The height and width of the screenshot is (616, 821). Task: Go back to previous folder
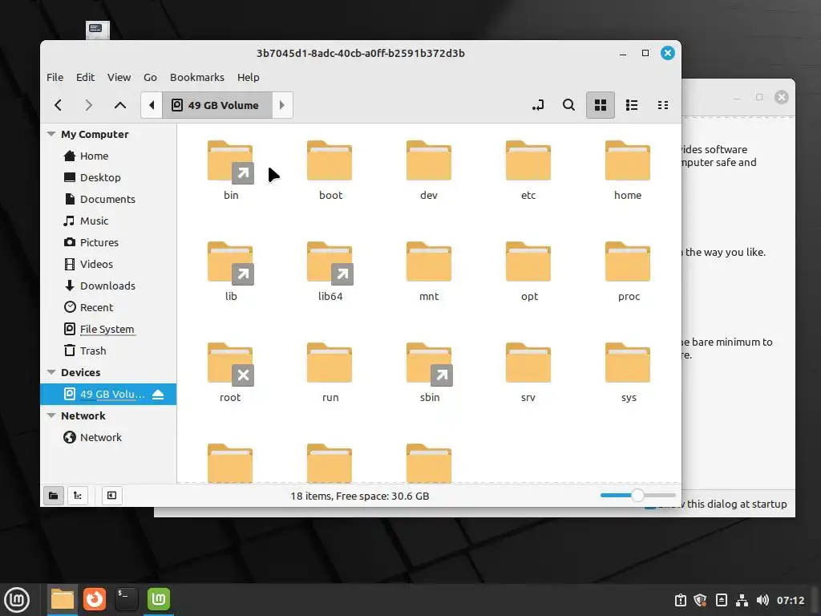click(58, 105)
